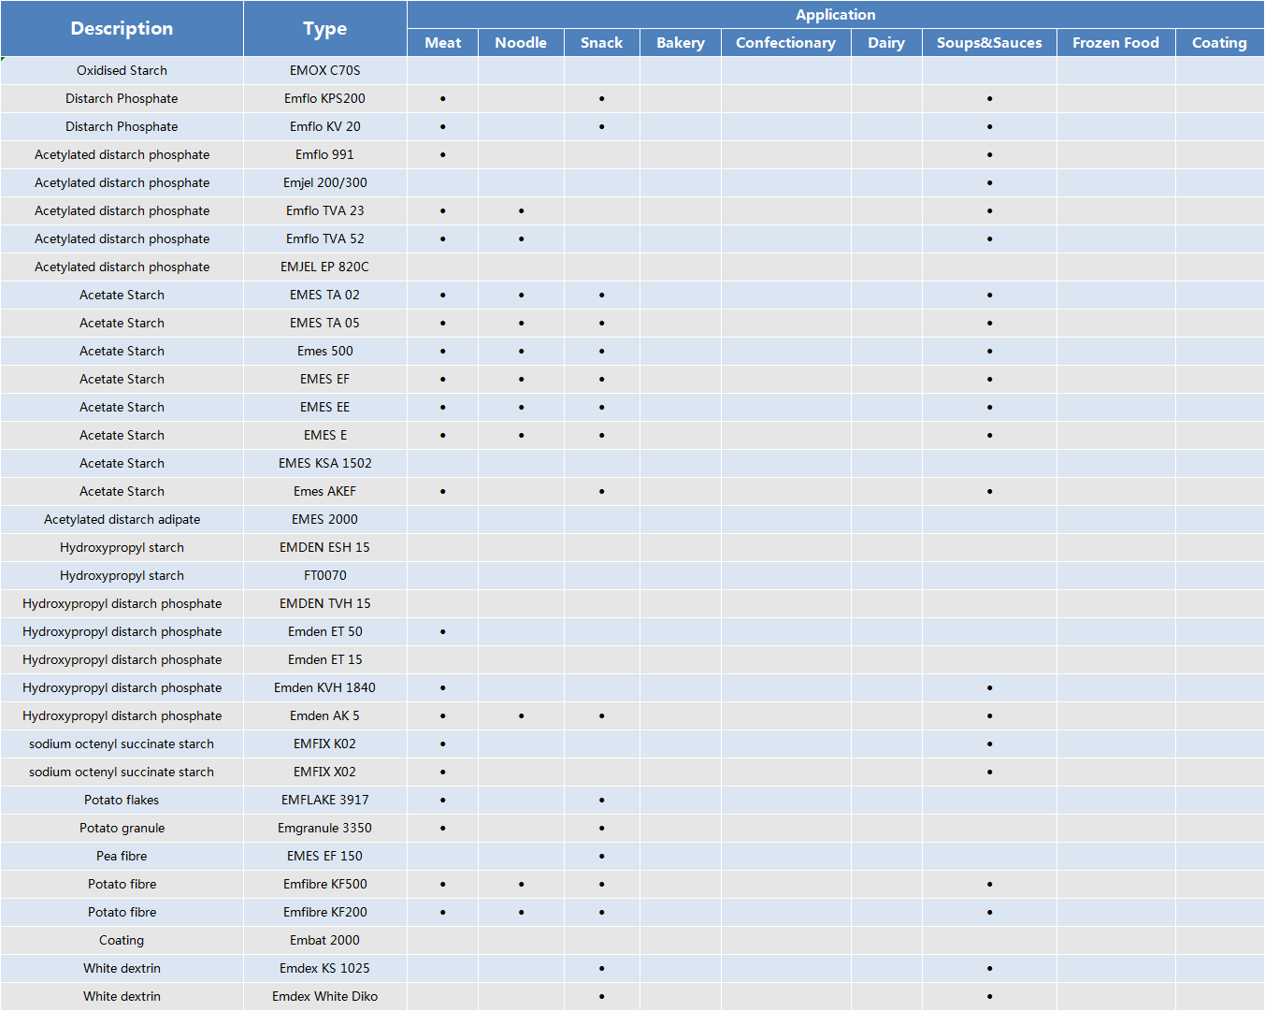Select the Meat column header
Viewport: 1265px width, 1011px height.
(x=442, y=42)
